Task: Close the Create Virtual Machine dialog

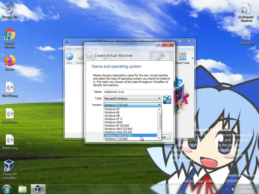Action: point(168,44)
